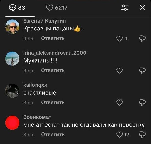This screenshot has width=151, height=144.
Task: Like Военкомат's comment with 12 likes
Action: [119, 135]
